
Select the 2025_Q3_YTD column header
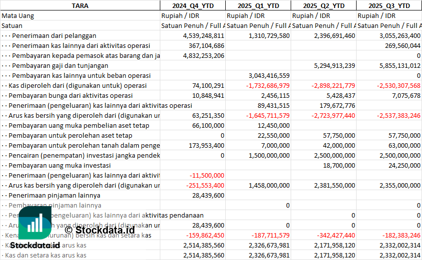389,5
